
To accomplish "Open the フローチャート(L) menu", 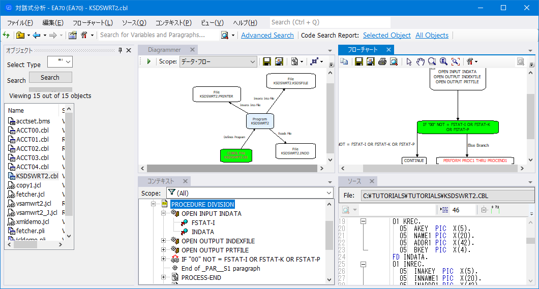I will pyautogui.click(x=93, y=23).
